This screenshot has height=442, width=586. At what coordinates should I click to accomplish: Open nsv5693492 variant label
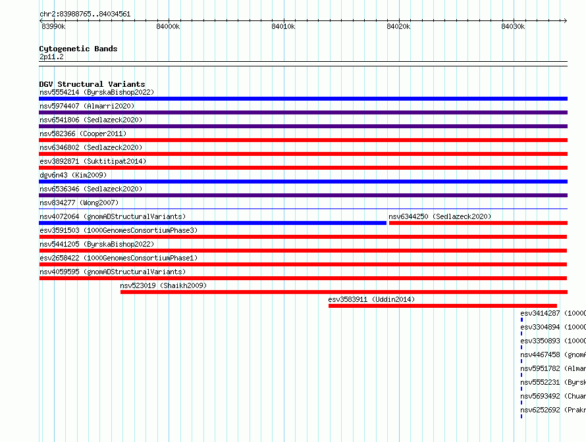553,396
